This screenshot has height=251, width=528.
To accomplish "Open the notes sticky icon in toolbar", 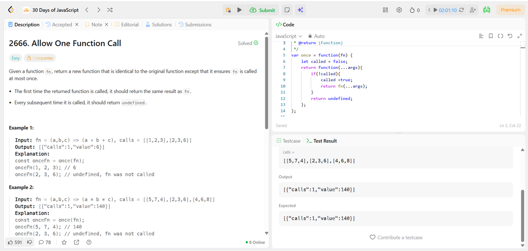I will 287,10.
